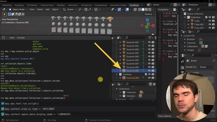Hide Suzanne.002 with eye icon
The width and height of the screenshot is (217, 122).
149,46
